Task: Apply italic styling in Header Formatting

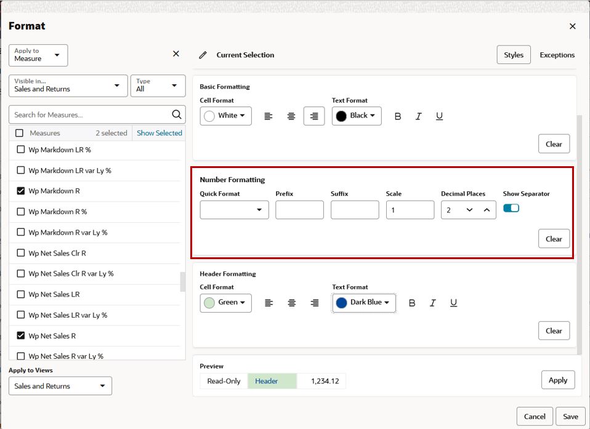Action: [432, 302]
